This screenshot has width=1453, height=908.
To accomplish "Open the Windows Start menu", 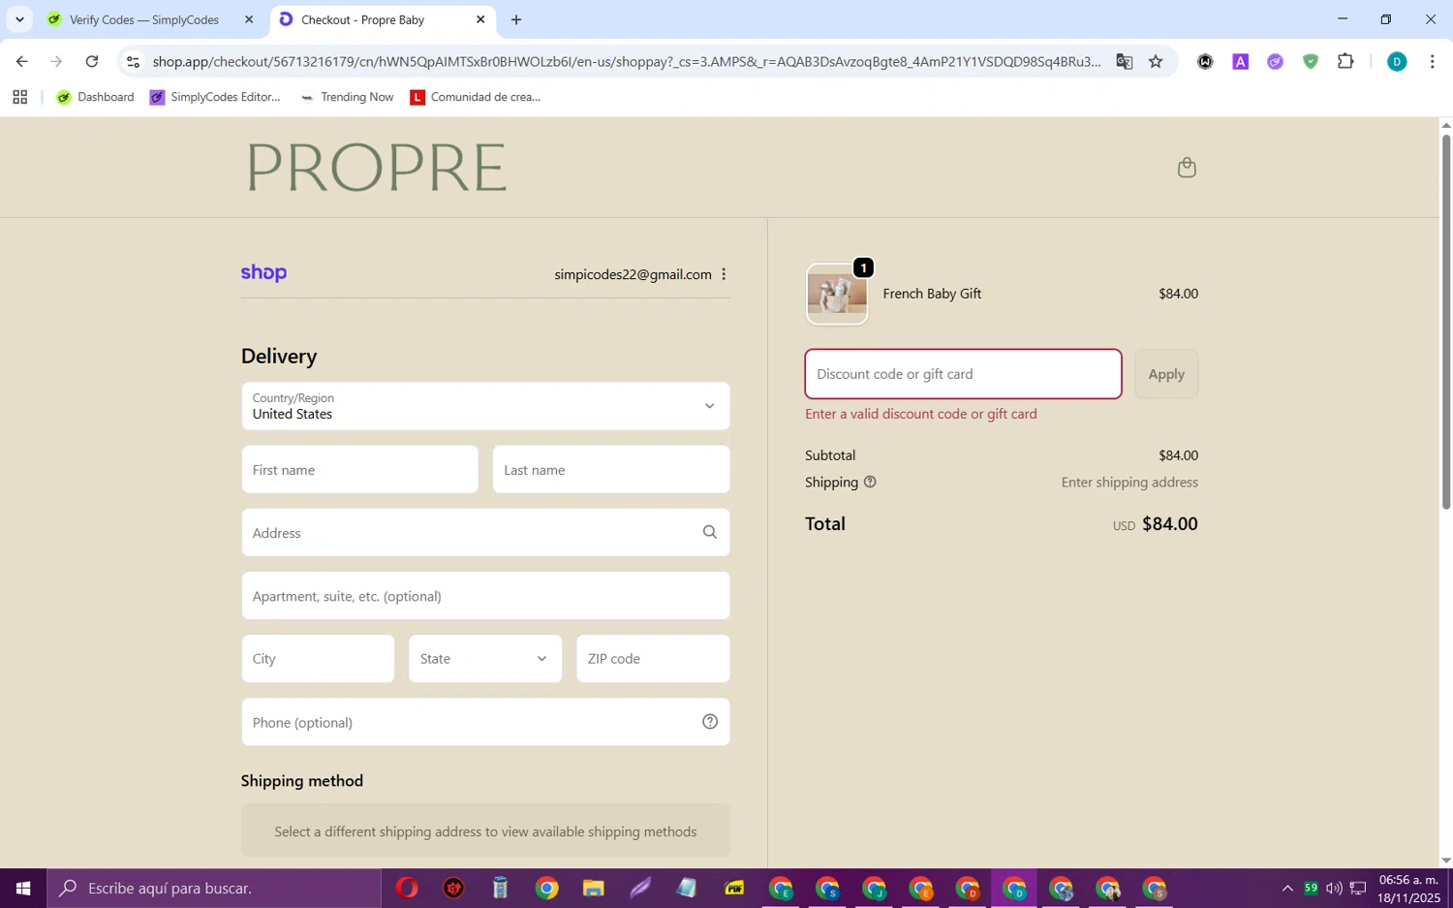I will pos(23,888).
